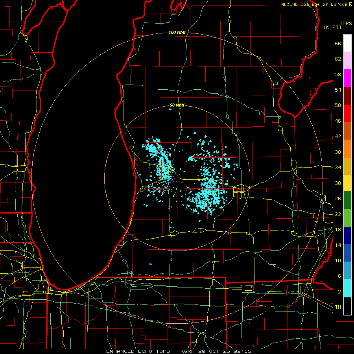Click the dark green 30 kft legend swatch
The image size is (354, 354).
pyautogui.click(x=347, y=200)
